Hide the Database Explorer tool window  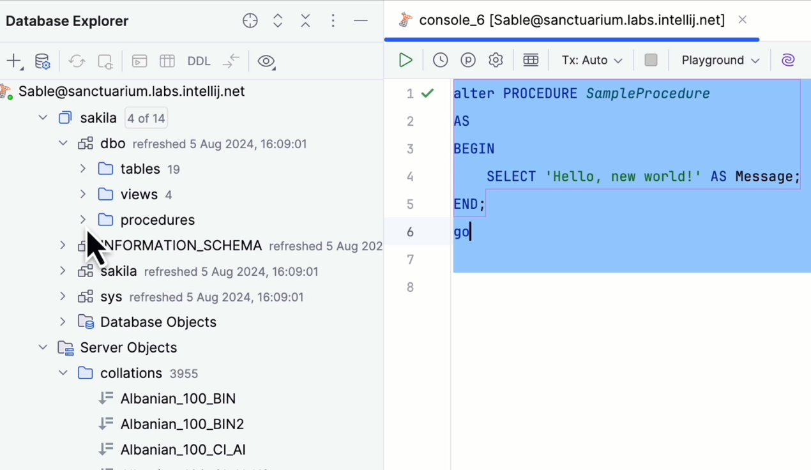(361, 20)
